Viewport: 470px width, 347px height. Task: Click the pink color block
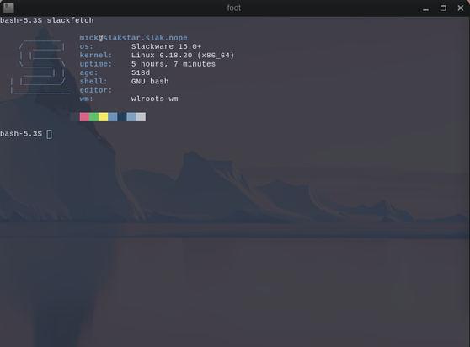tap(84, 117)
